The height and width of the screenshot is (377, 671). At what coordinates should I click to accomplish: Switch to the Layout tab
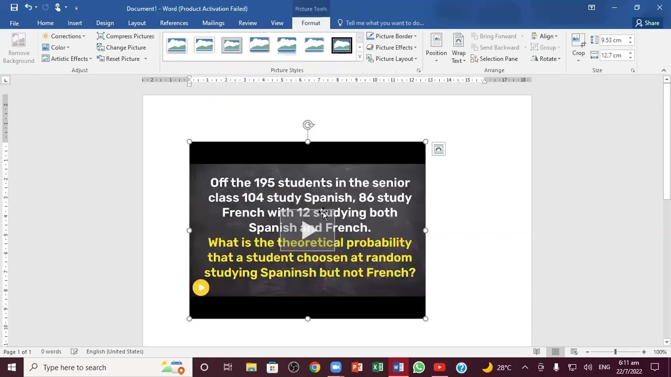pyautogui.click(x=137, y=23)
